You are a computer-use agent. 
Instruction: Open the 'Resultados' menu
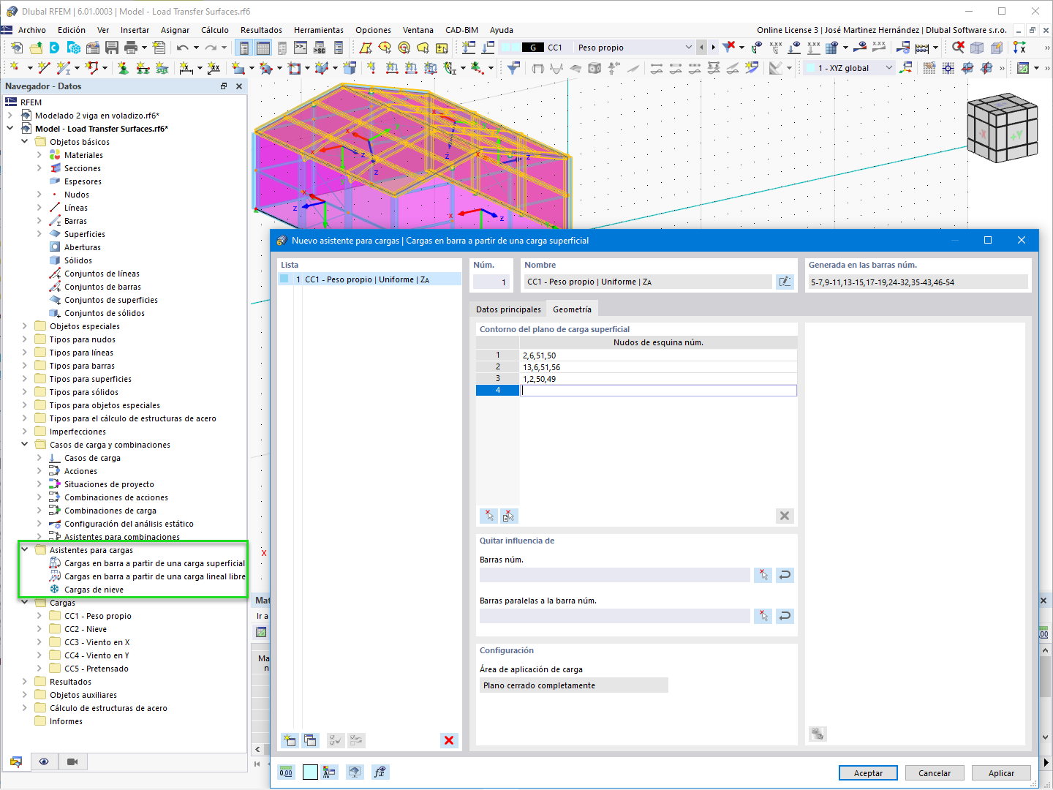(260, 30)
